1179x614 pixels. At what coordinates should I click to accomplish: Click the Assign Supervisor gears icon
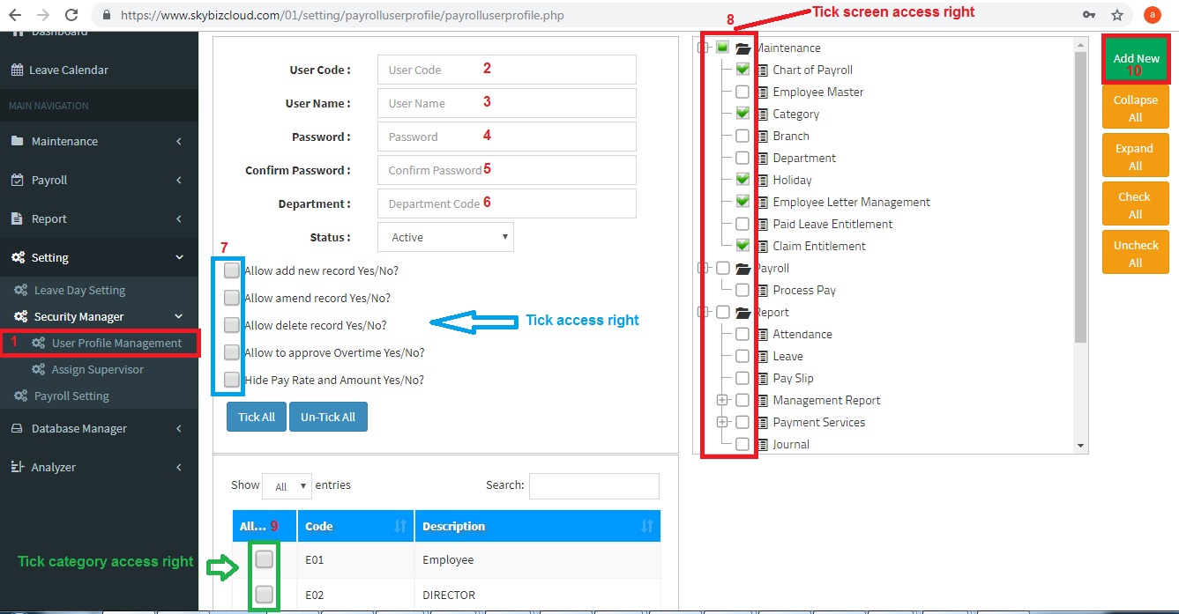coord(38,370)
